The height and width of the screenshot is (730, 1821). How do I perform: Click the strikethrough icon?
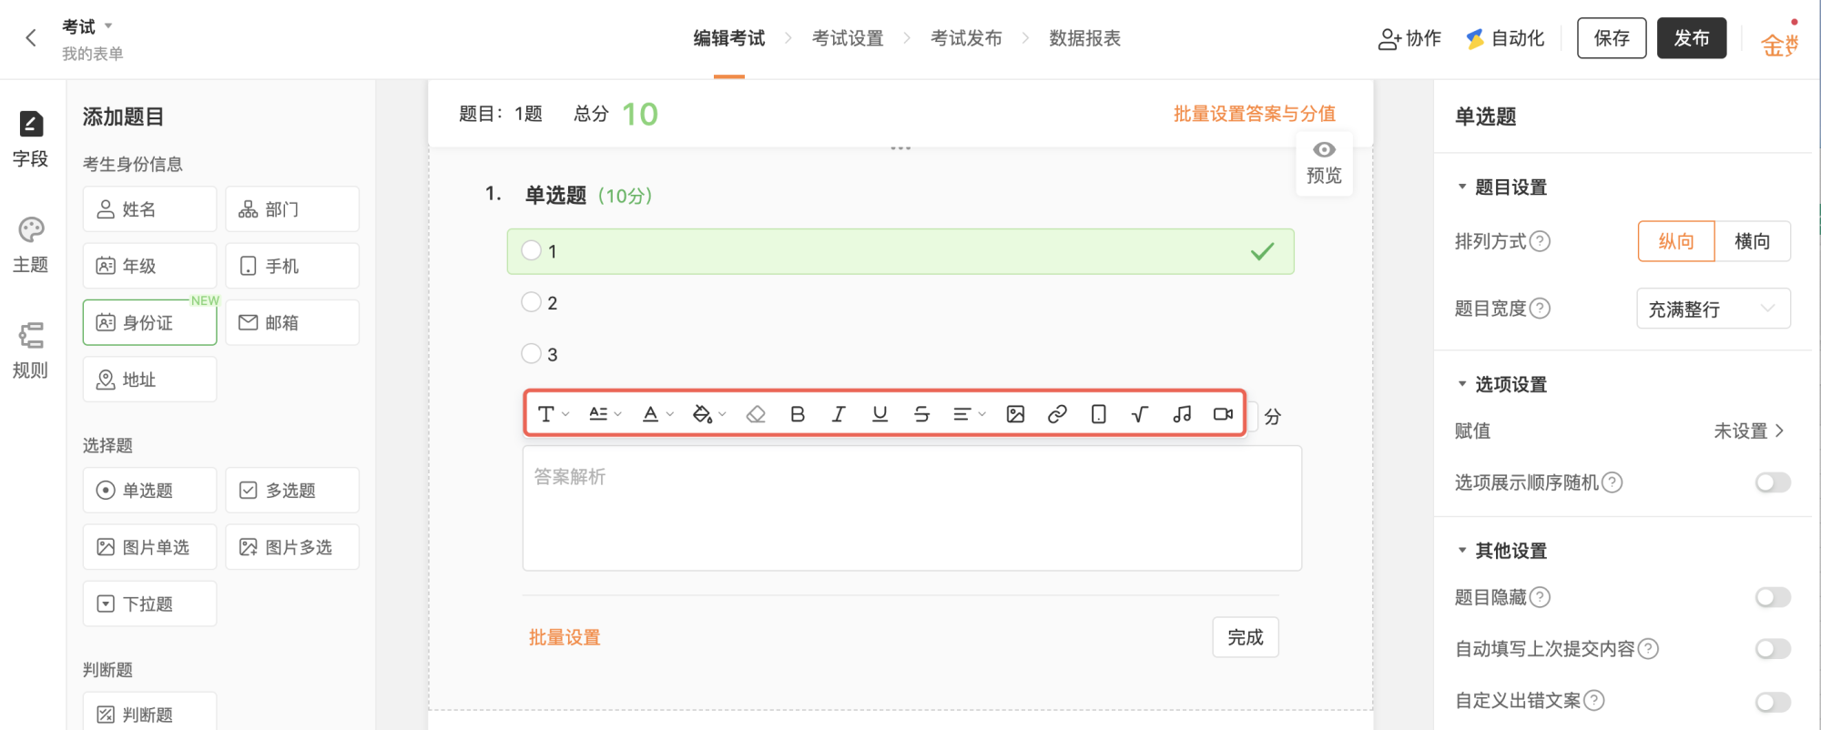tap(921, 414)
